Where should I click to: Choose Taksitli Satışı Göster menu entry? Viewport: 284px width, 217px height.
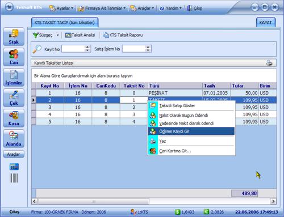click(x=191, y=105)
